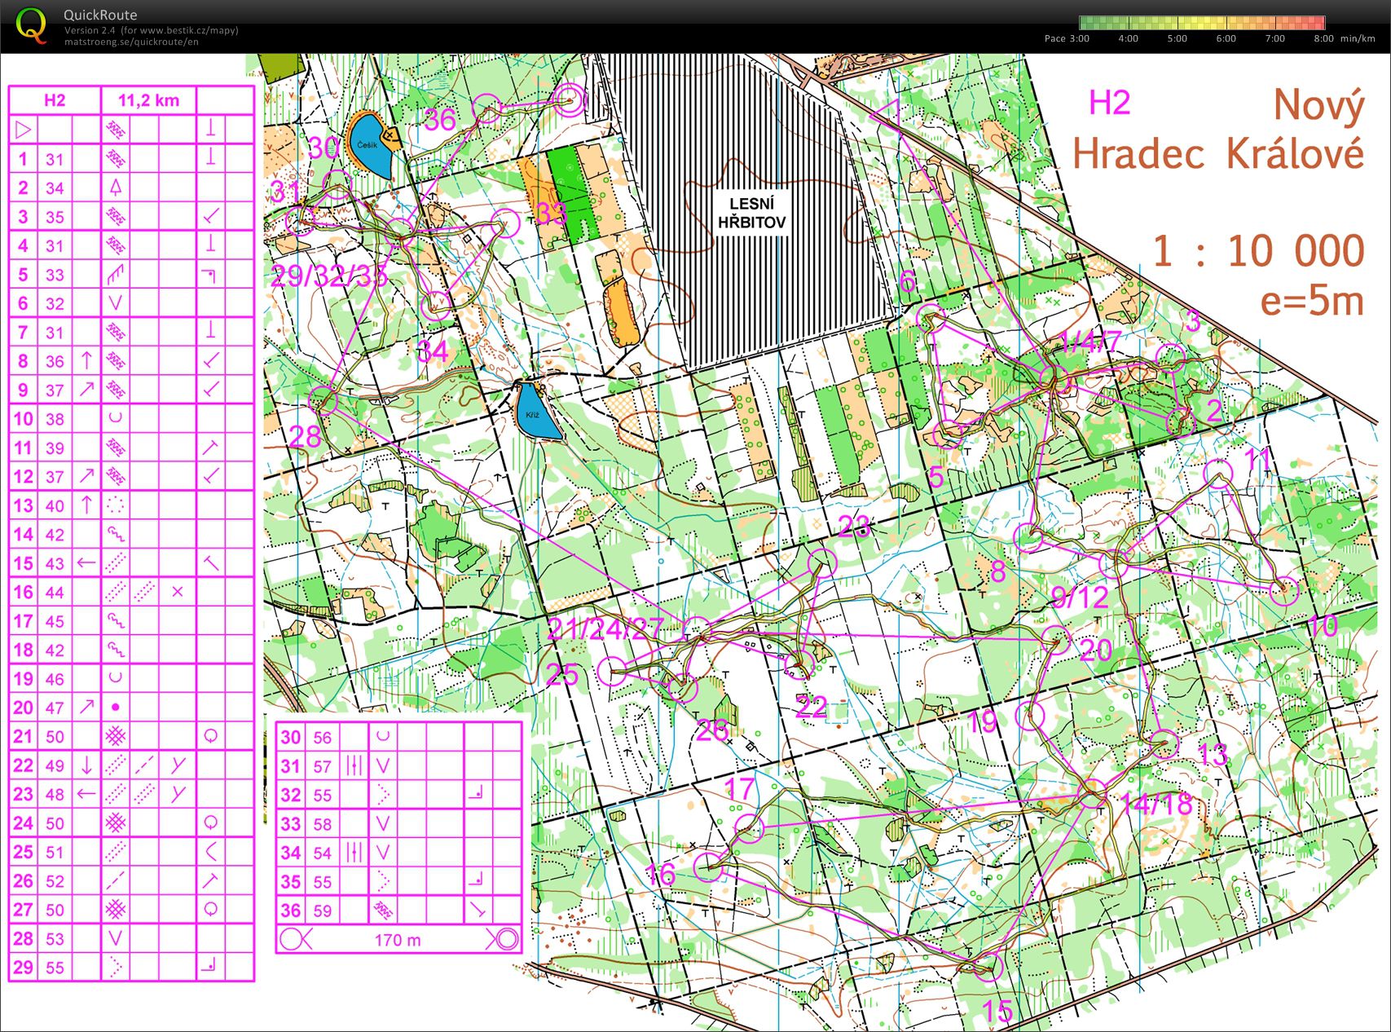Click the '170 m' finish distance cell
1391x1032 pixels.
coord(398,940)
